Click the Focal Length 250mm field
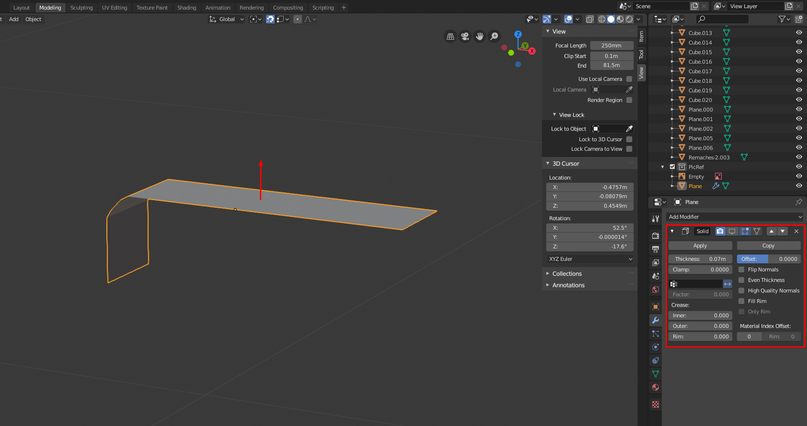This screenshot has width=807, height=426. (611, 45)
